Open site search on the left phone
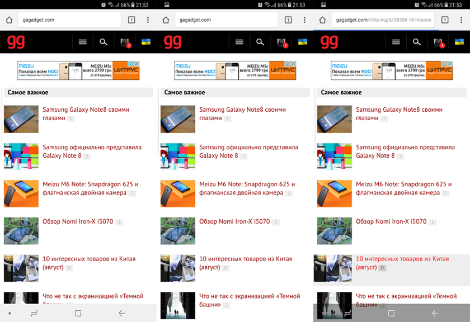 (x=104, y=42)
